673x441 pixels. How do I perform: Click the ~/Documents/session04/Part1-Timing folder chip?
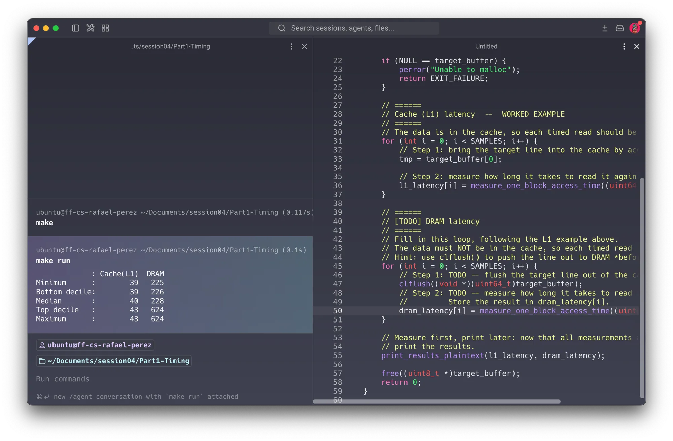[x=114, y=361]
